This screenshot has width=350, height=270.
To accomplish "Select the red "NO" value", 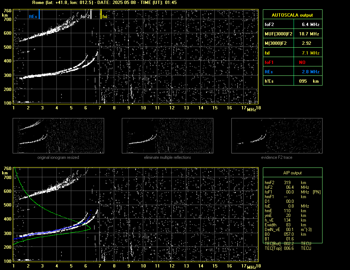I will tap(302, 62).
